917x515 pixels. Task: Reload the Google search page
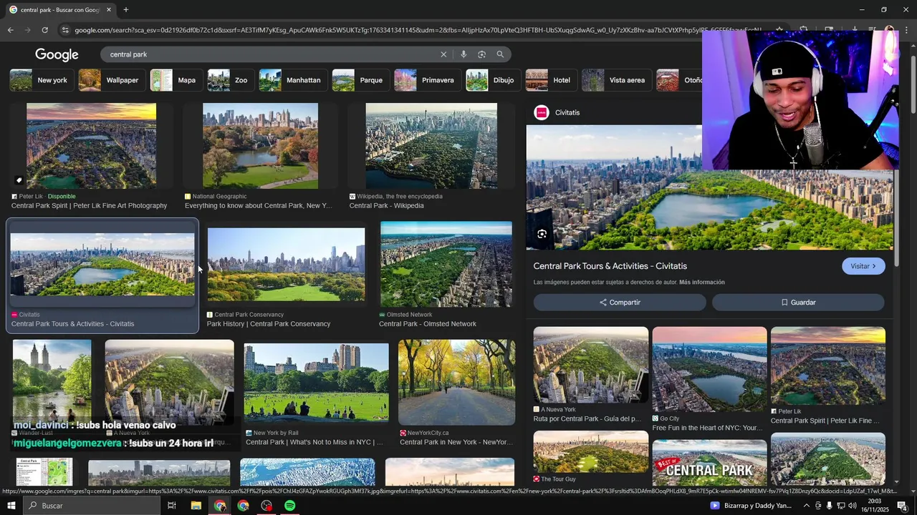coord(44,30)
